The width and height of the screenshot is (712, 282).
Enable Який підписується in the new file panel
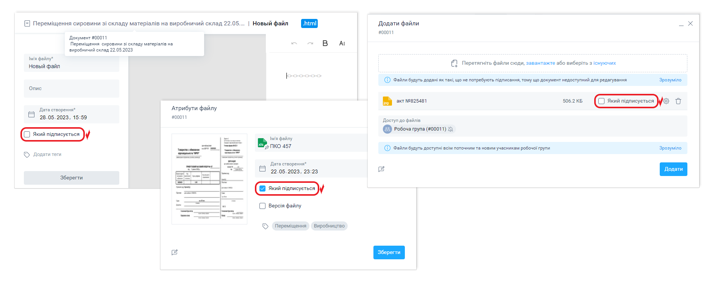tap(27, 134)
